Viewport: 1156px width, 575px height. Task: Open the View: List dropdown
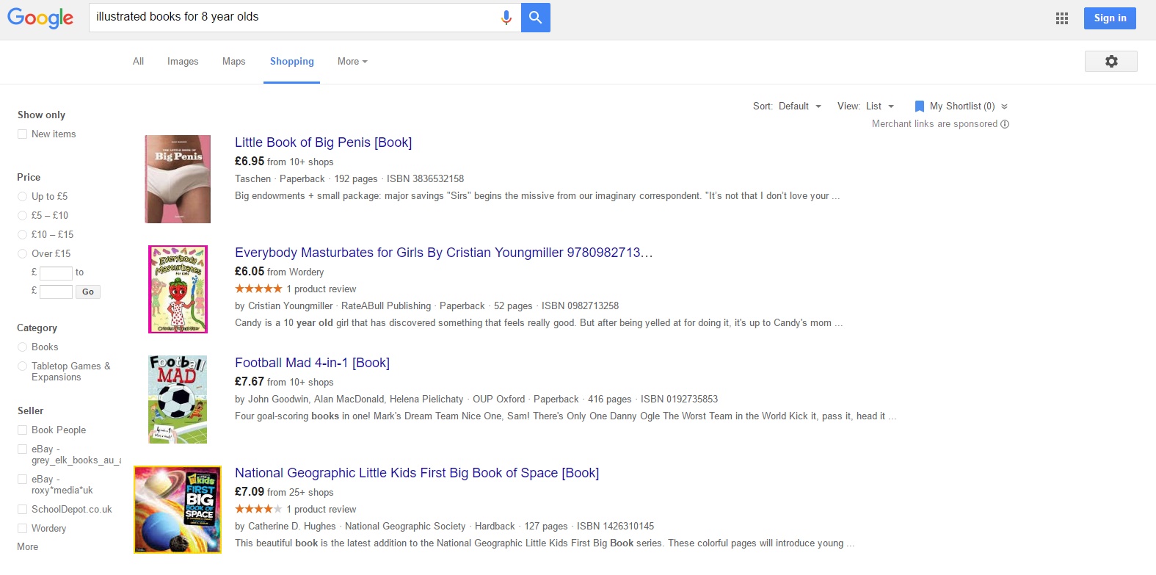click(x=866, y=106)
